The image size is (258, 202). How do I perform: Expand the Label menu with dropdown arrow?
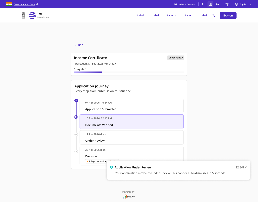click(x=172, y=15)
